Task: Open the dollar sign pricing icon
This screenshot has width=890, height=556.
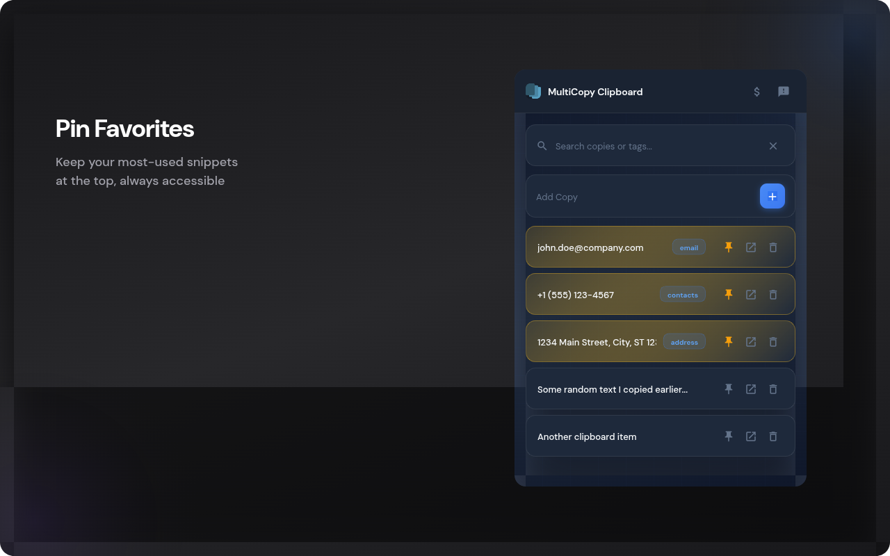Action: 757,92
